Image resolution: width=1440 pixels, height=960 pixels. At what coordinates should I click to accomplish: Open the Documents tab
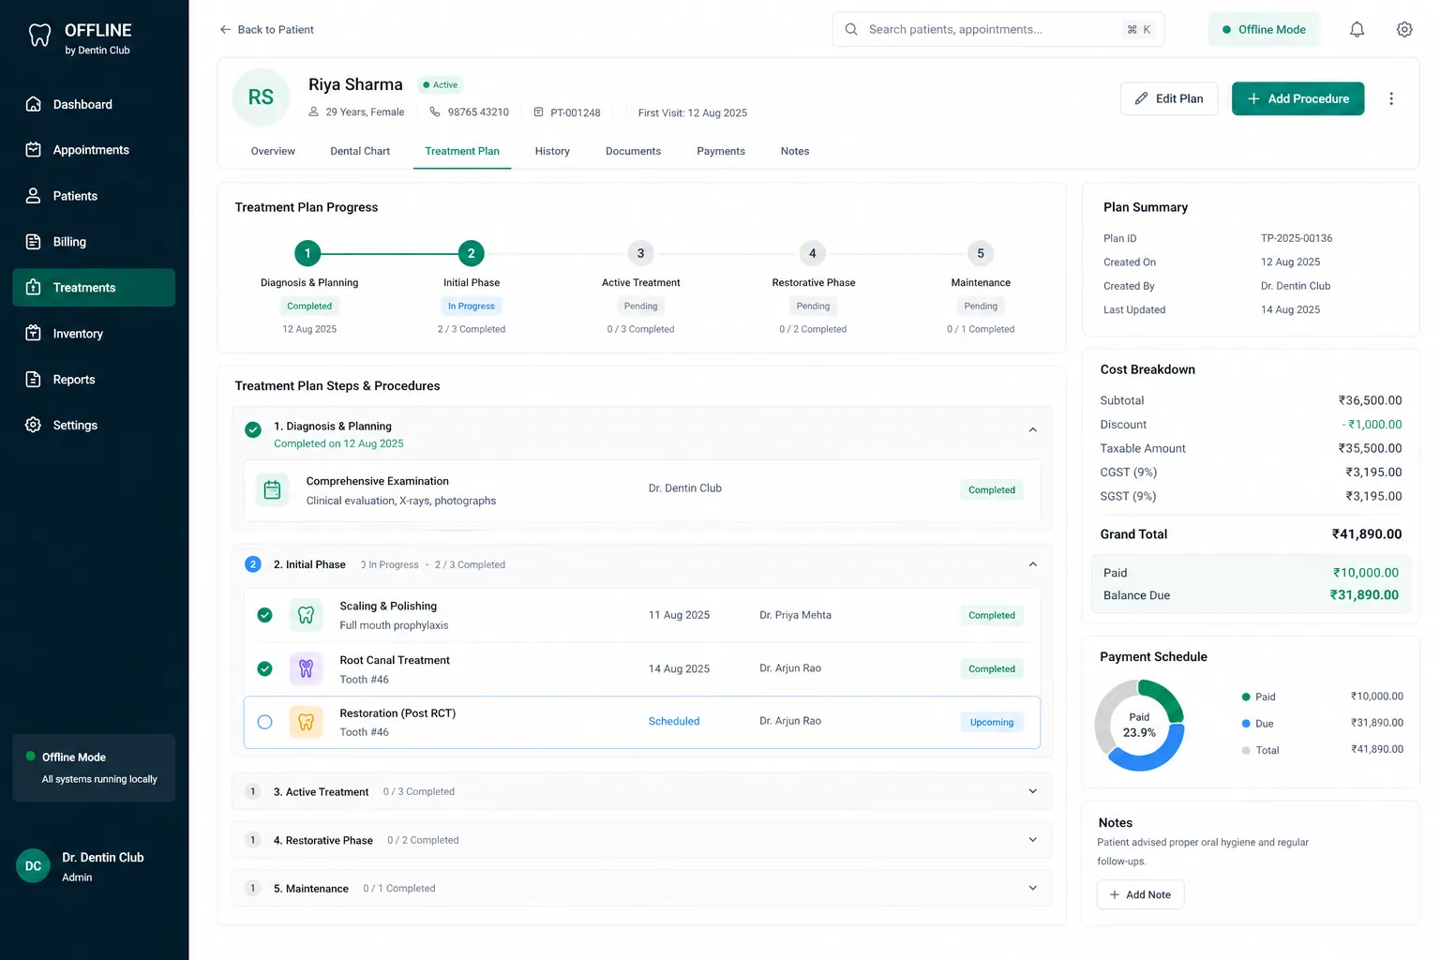(x=633, y=151)
